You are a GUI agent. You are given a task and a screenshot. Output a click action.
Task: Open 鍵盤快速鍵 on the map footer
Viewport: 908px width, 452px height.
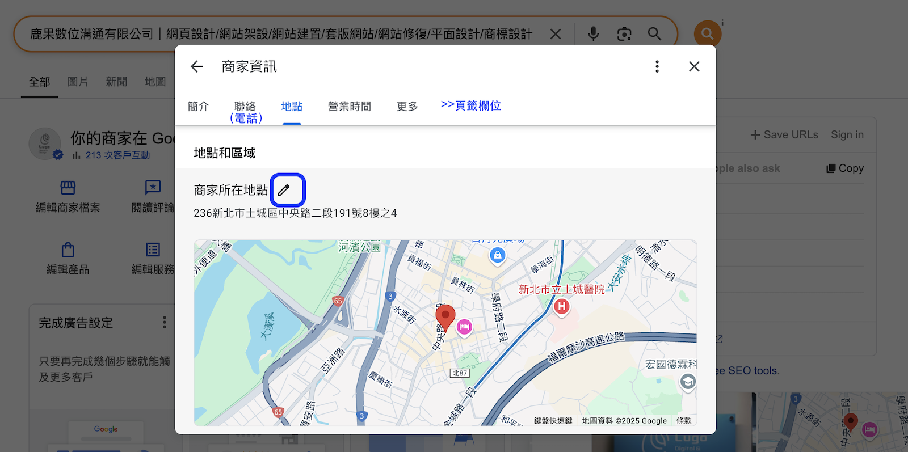coord(553,421)
